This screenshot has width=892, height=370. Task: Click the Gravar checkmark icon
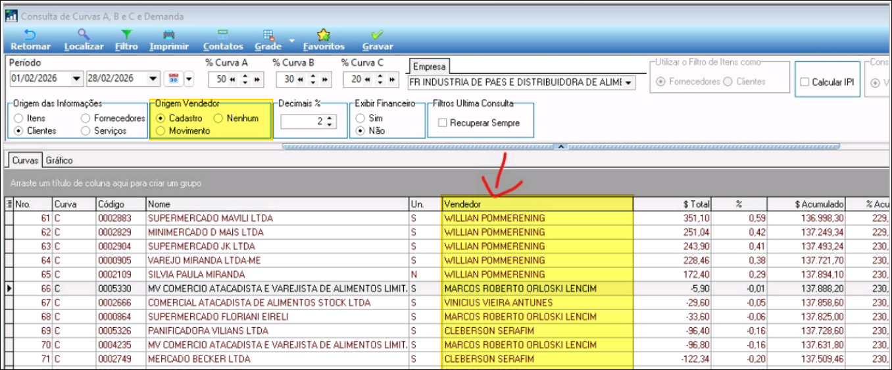click(378, 36)
